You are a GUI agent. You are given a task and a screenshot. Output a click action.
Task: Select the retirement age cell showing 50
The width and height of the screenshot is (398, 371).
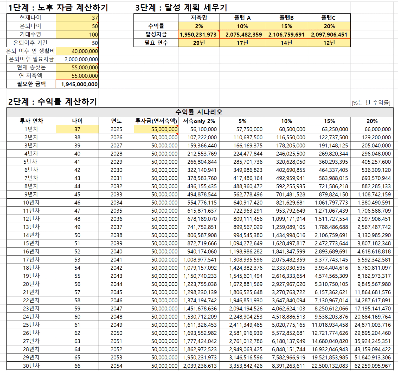[77, 26]
